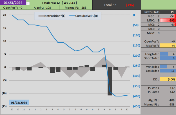
Task: Click the OpenPos* +0 value in sidebar
Action: pyautogui.click(x=173, y=42)
